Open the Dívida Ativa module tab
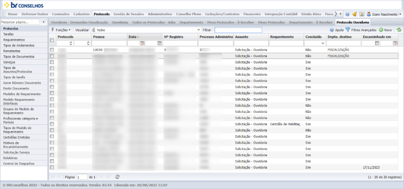404x189 pixels. click(x=311, y=14)
